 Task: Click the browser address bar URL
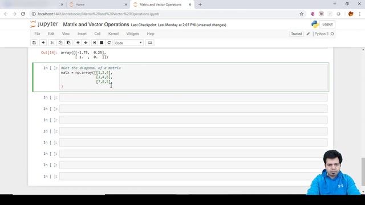coord(99,14)
